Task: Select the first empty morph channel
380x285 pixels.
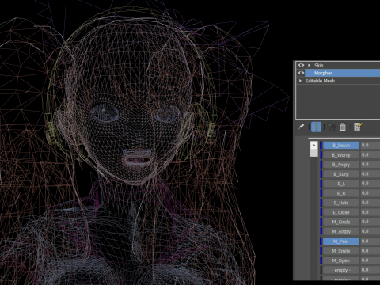Action: click(341, 270)
